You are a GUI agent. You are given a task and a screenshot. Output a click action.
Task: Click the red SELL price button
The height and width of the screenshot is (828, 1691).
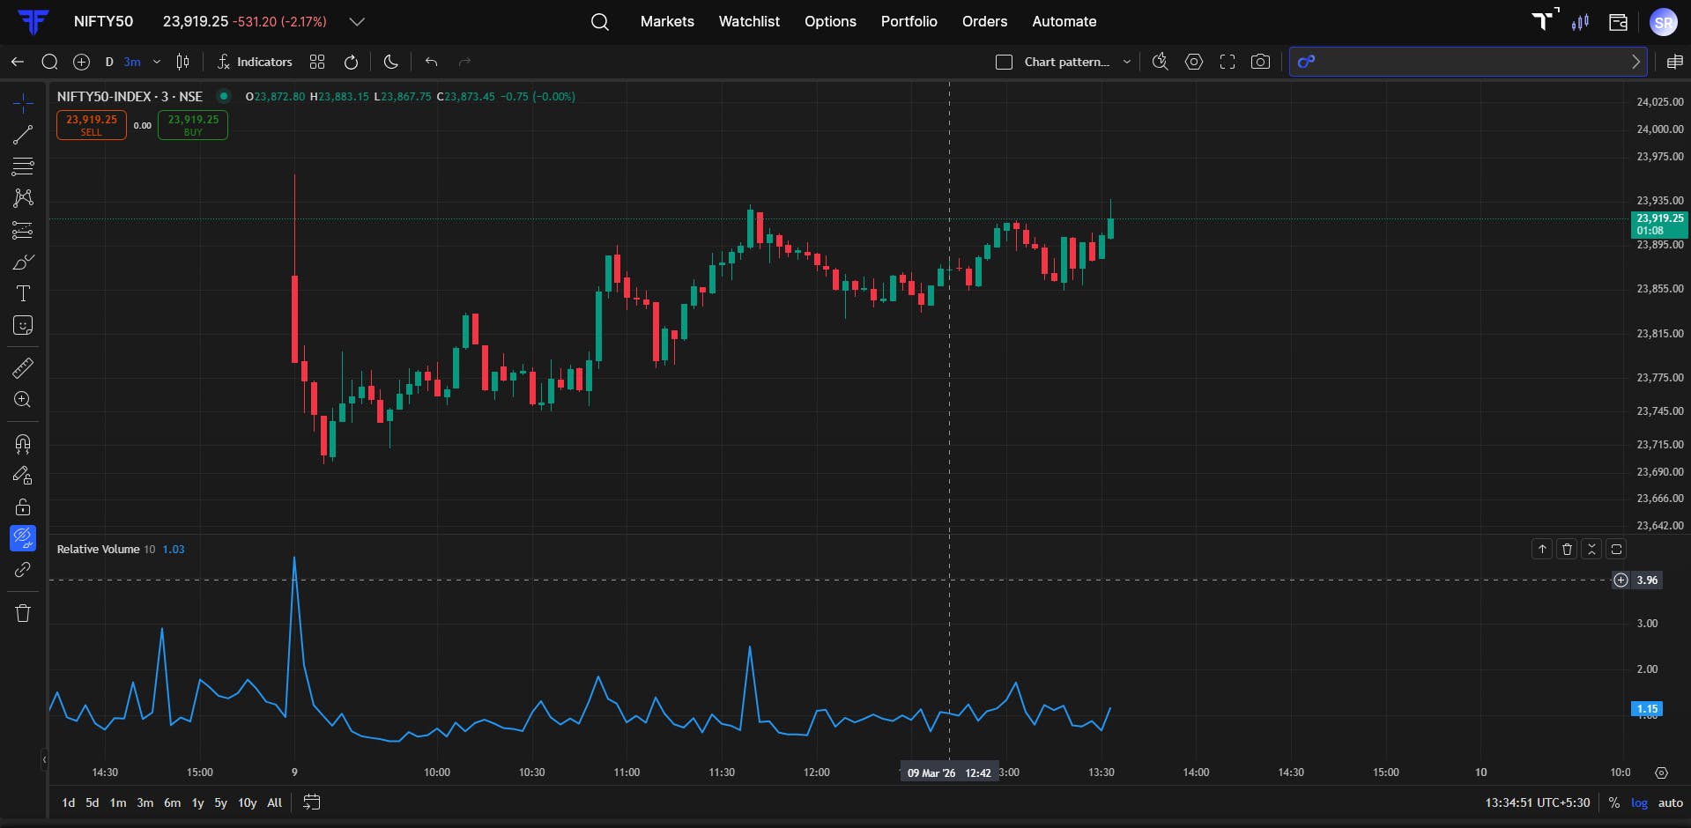(92, 125)
